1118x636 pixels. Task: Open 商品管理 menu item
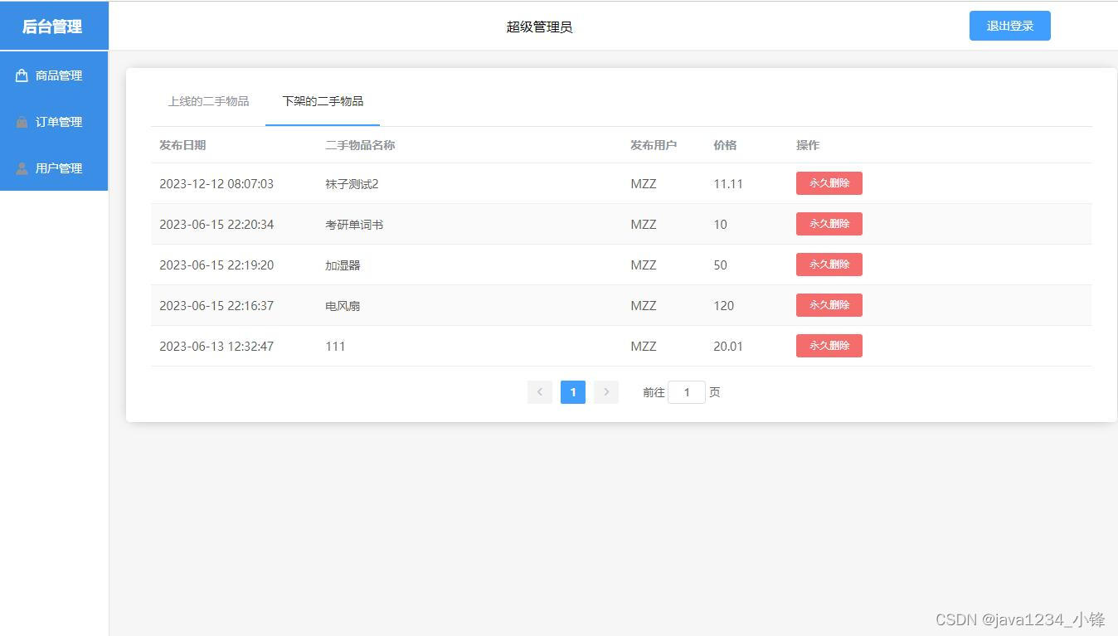[54, 75]
